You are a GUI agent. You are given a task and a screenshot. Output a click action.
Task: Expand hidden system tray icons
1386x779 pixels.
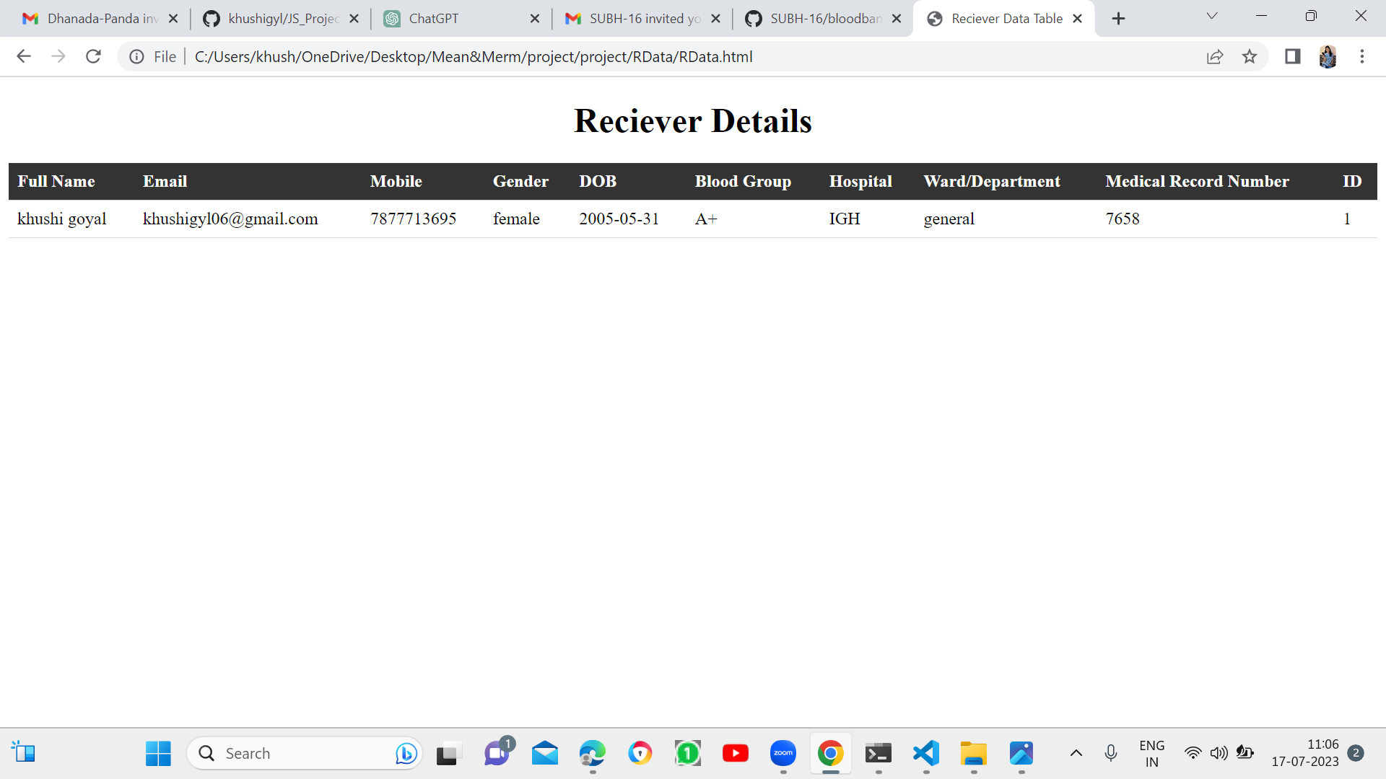pyautogui.click(x=1076, y=753)
